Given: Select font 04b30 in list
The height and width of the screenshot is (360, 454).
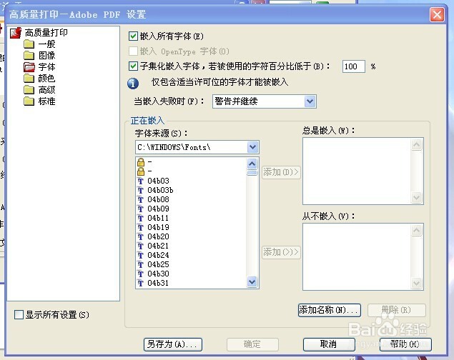Looking at the screenshot, I should [158, 274].
